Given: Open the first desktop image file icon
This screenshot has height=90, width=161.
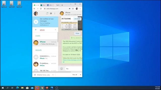Looking at the screenshot, I should (4, 4).
